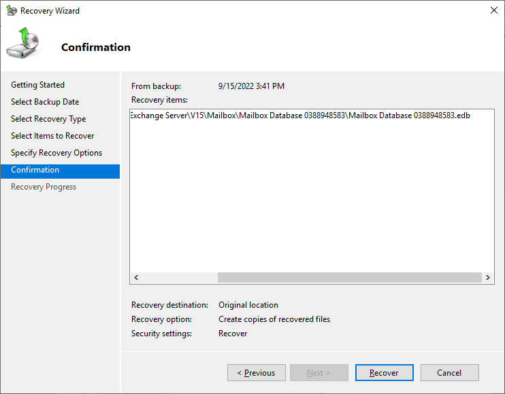Click the Recovery destination label
The height and width of the screenshot is (394, 505).
pyautogui.click(x=169, y=305)
